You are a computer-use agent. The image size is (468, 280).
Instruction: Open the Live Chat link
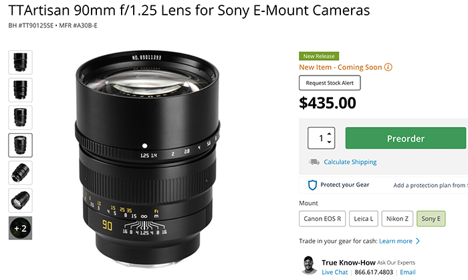[x=334, y=272]
